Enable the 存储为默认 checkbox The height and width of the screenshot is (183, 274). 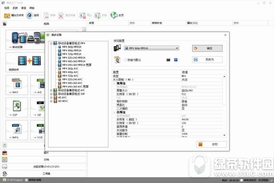click(x=125, y=60)
